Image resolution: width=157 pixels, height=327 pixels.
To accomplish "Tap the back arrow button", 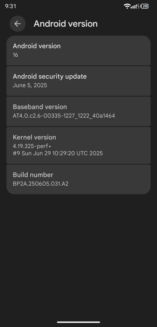I will coord(18,24).
